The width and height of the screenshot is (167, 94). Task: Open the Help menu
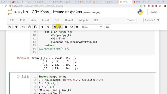coord(97,20)
